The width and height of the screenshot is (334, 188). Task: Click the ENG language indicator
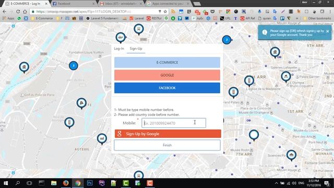pos(301,183)
